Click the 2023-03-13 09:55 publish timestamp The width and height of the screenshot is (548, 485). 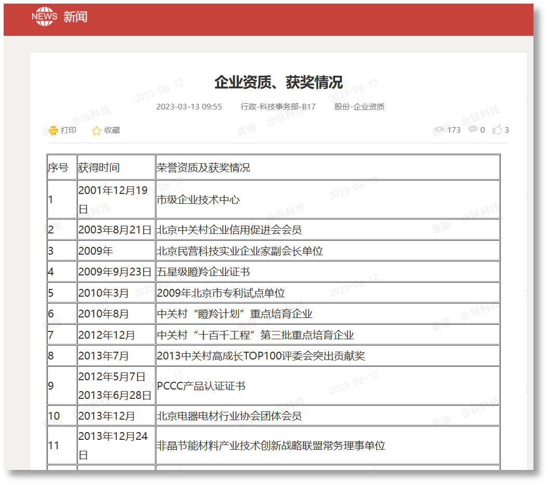coord(189,107)
